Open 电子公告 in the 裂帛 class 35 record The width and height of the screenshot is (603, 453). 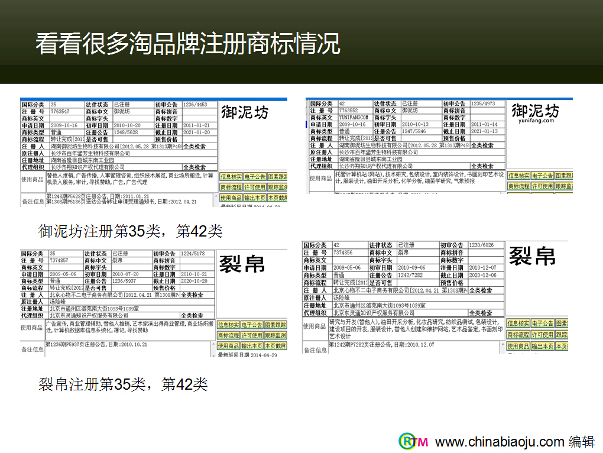tap(252, 325)
